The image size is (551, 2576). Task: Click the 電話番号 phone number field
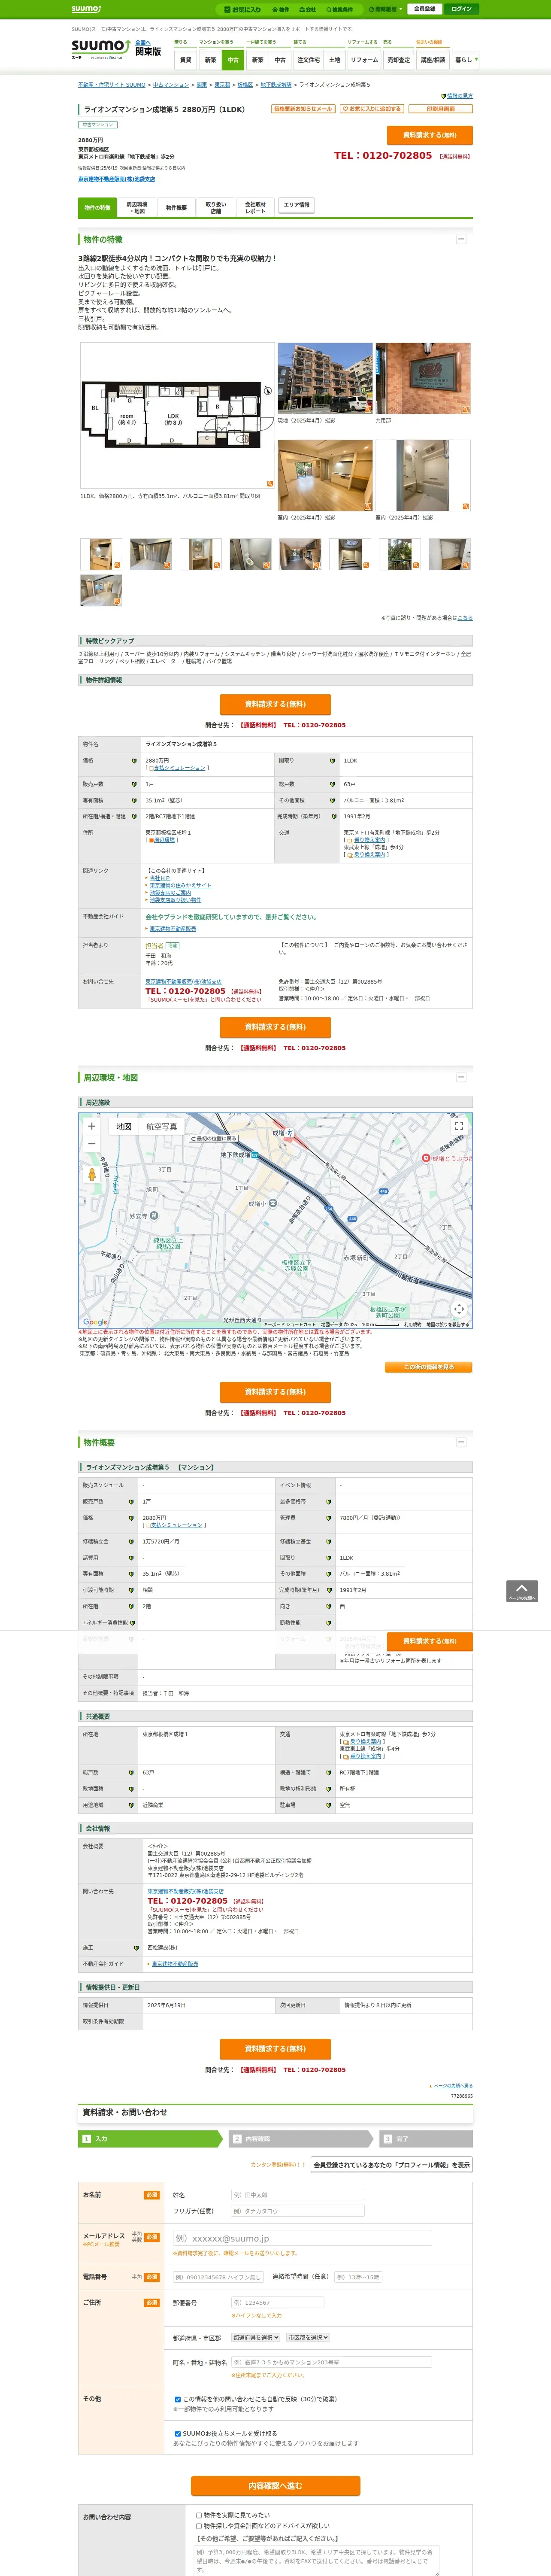(x=219, y=2278)
